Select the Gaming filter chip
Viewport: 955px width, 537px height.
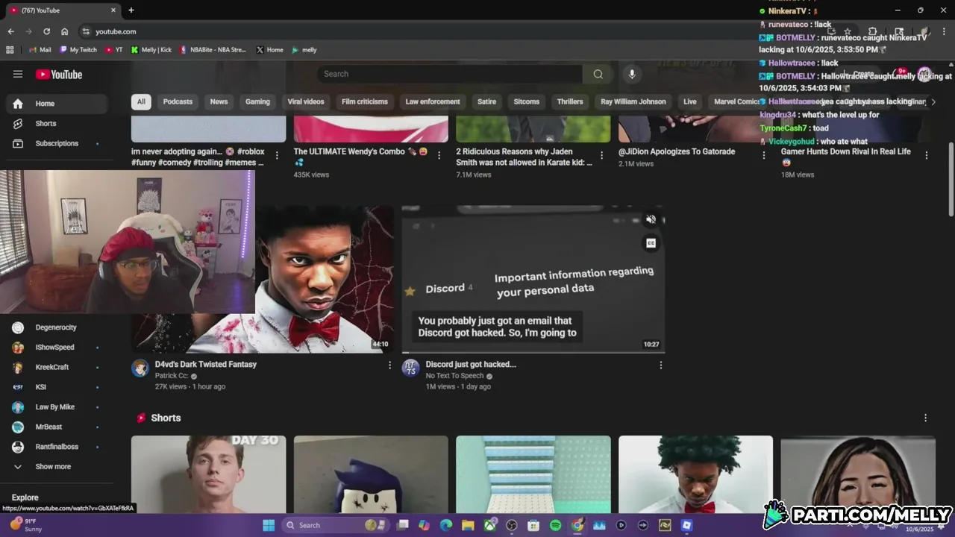[257, 101]
